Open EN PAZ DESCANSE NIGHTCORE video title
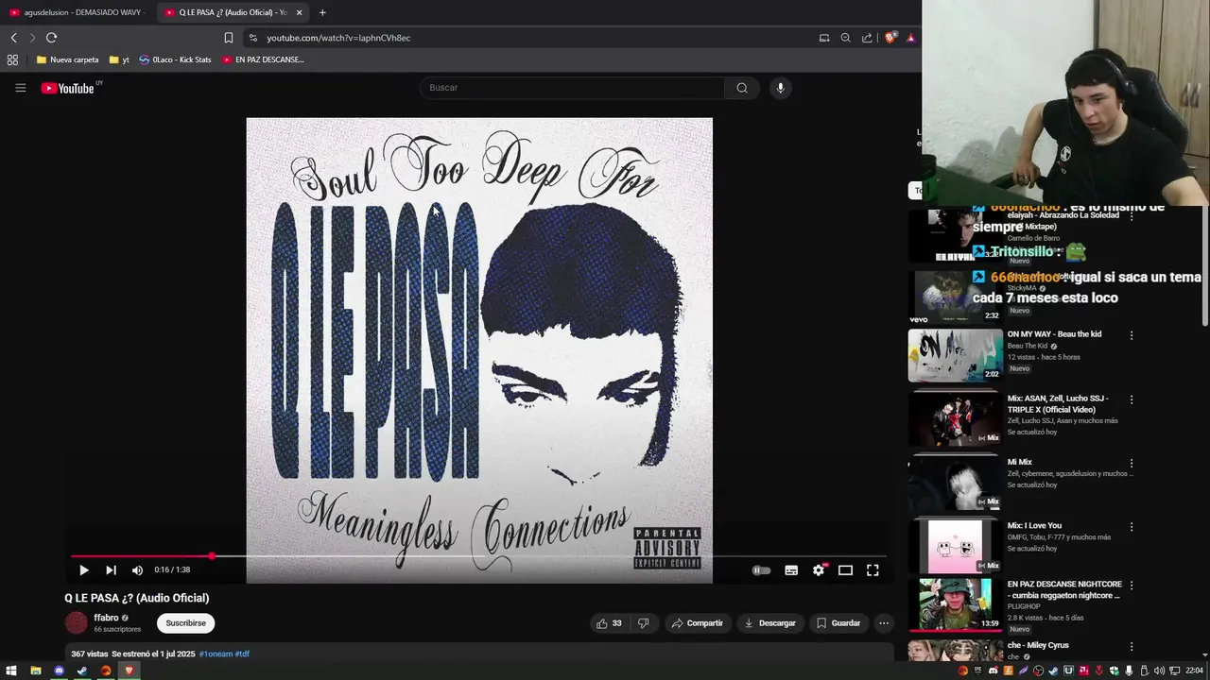Screen dimensions: 1210x680 tap(1063, 590)
